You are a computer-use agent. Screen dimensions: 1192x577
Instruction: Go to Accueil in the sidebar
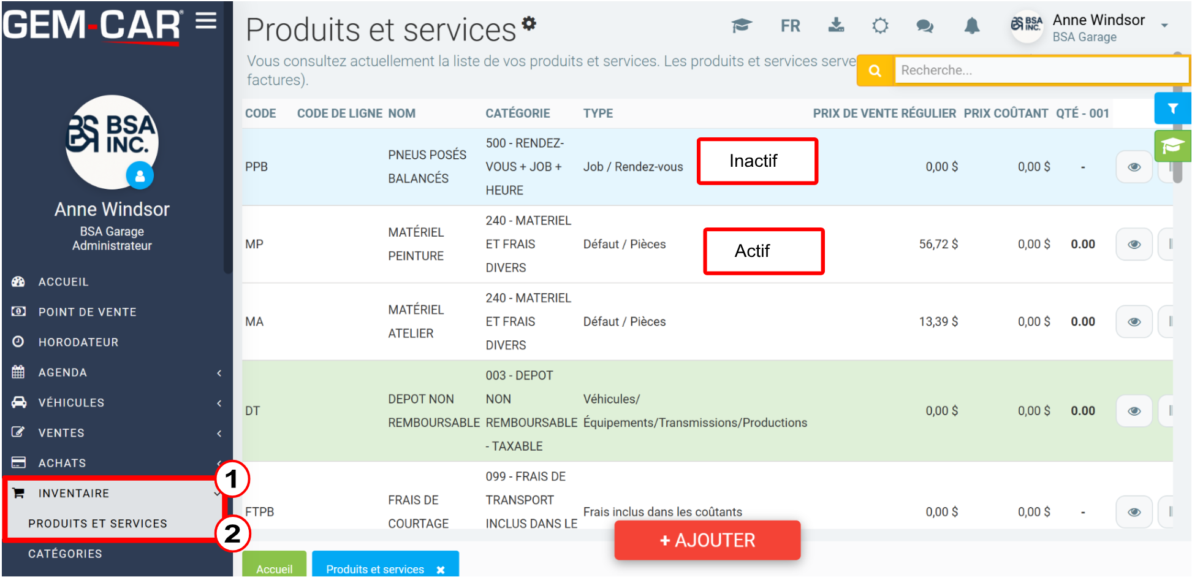(x=63, y=282)
